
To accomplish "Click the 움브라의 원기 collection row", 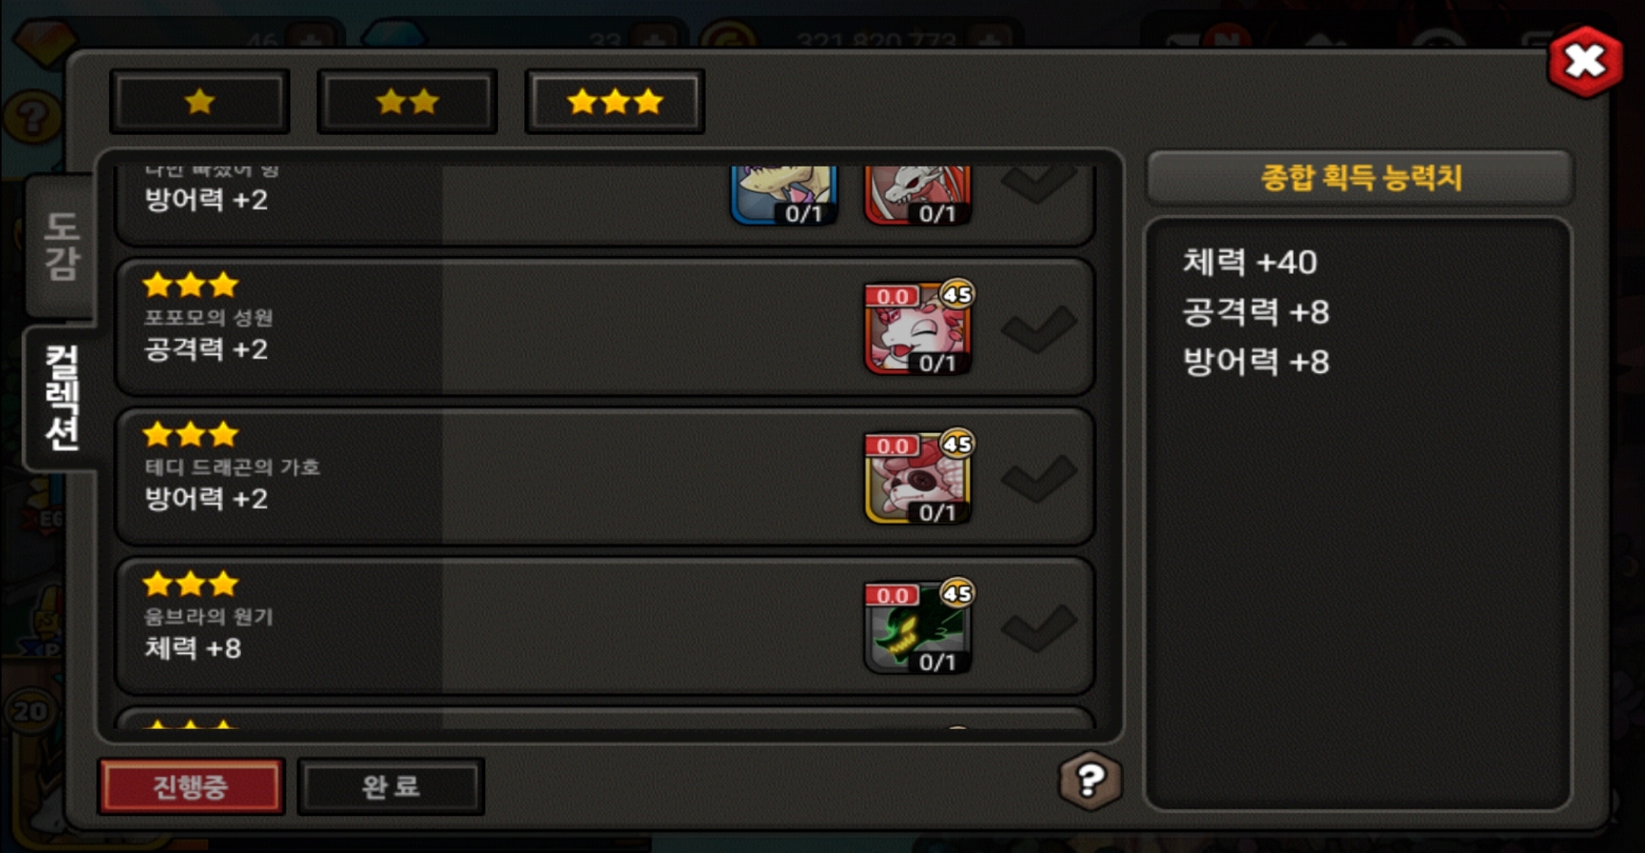I will [x=605, y=626].
